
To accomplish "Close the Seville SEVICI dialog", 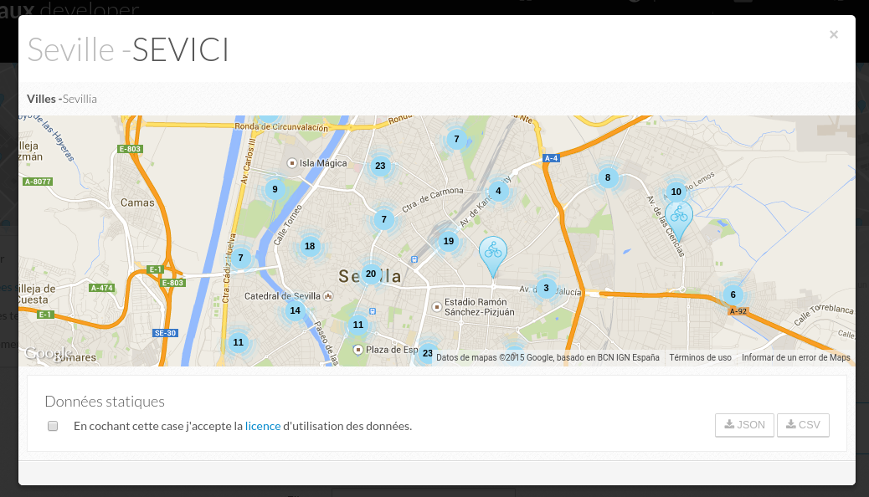I will tap(834, 35).
